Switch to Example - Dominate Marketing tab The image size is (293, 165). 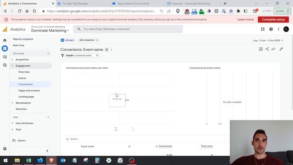[x=193, y=4]
